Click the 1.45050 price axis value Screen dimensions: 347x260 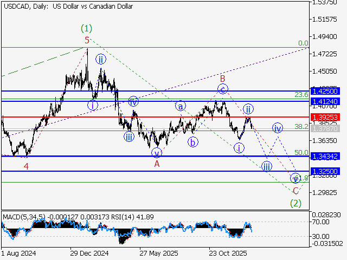click(x=324, y=71)
